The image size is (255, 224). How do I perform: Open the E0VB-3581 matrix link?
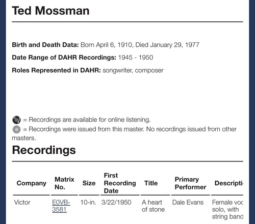61,206
